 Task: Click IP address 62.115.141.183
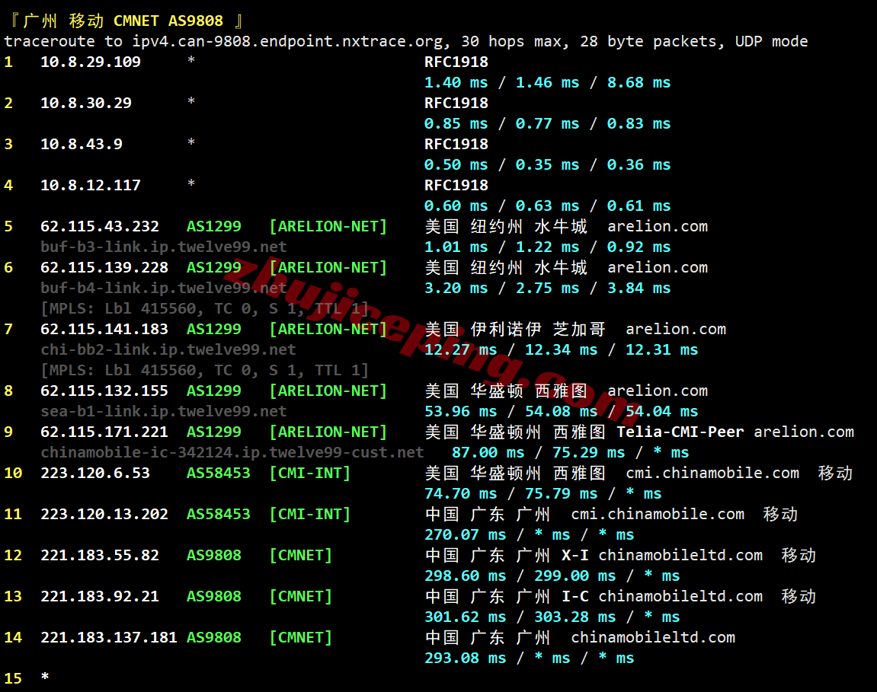click(x=104, y=329)
